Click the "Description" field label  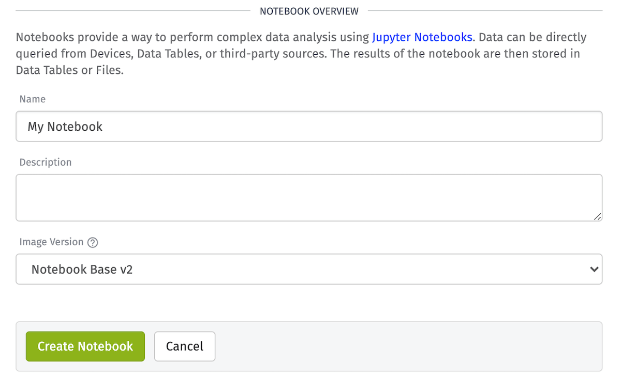pyautogui.click(x=46, y=162)
